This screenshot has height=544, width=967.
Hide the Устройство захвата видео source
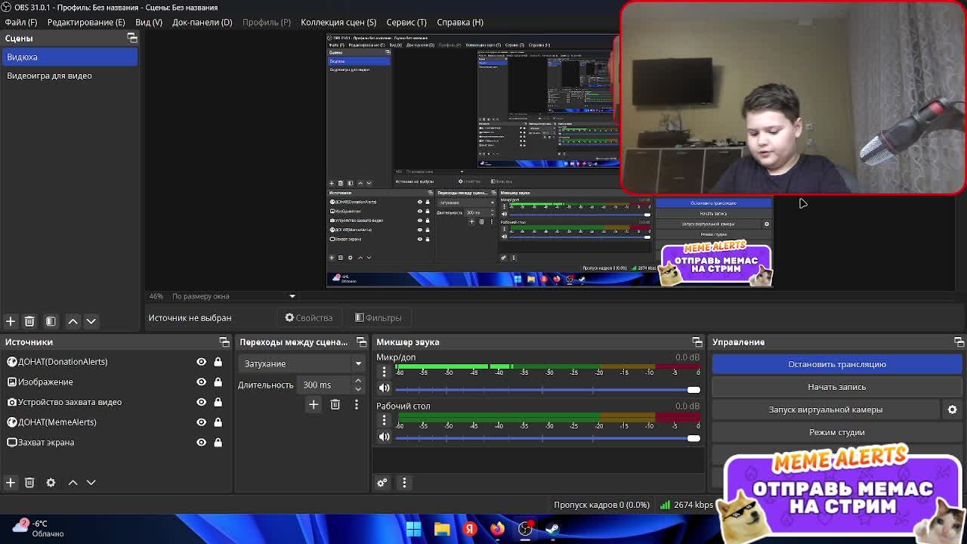tap(201, 402)
